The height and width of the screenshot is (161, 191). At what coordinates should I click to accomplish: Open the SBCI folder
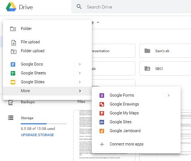(165, 68)
